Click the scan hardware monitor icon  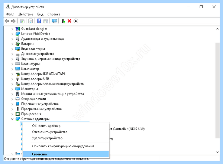[x=54, y=21]
